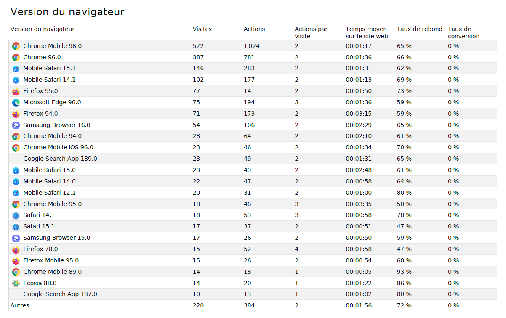The height and width of the screenshot is (318, 506).
Task: Click the Ecosia 88.0 browser icon
Action: point(16,284)
